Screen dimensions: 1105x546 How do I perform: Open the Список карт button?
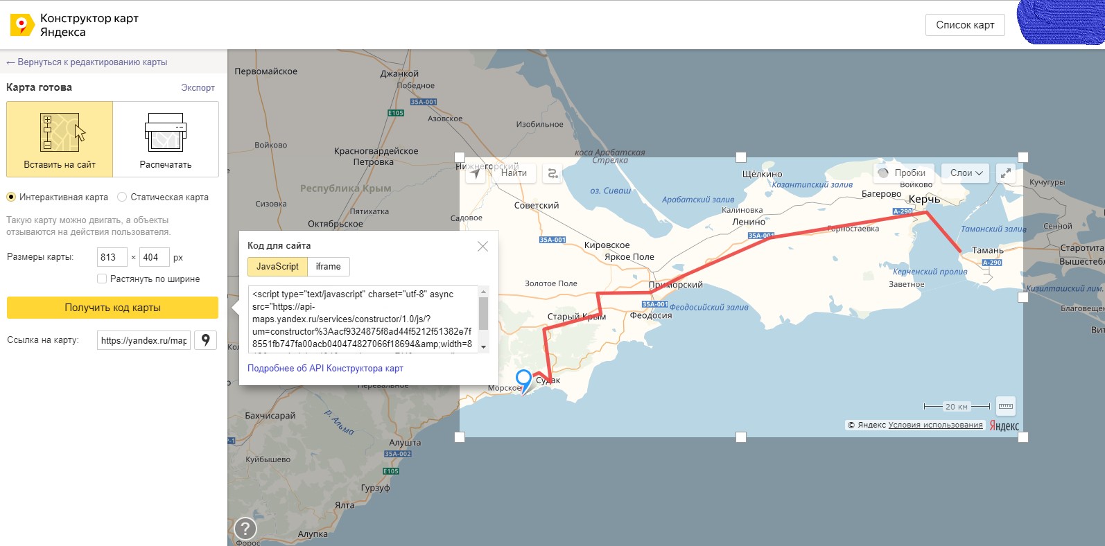[x=965, y=25]
